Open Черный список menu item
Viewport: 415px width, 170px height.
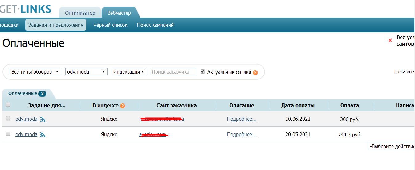tap(110, 25)
